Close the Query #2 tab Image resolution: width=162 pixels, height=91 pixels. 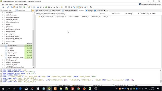[x=105, y=11]
